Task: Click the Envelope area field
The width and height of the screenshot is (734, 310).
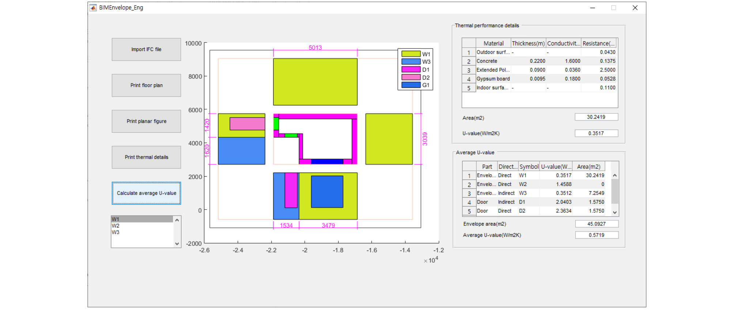Action: click(x=597, y=224)
